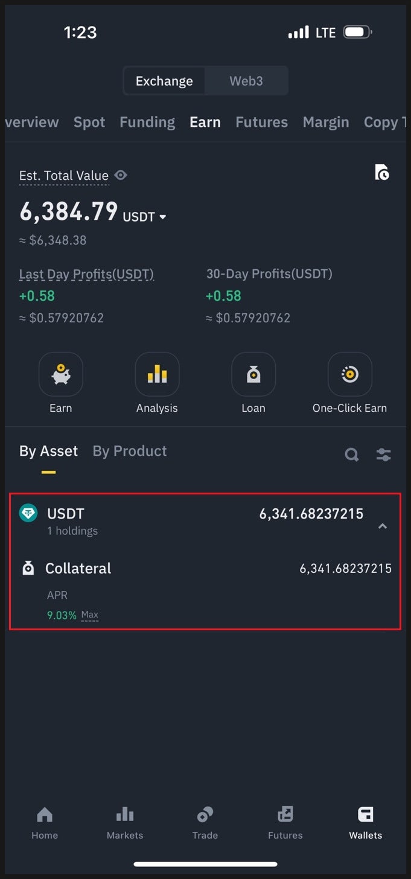411x879 pixels.
Task: Open the Margin tab
Action: [x=325, y=122]
